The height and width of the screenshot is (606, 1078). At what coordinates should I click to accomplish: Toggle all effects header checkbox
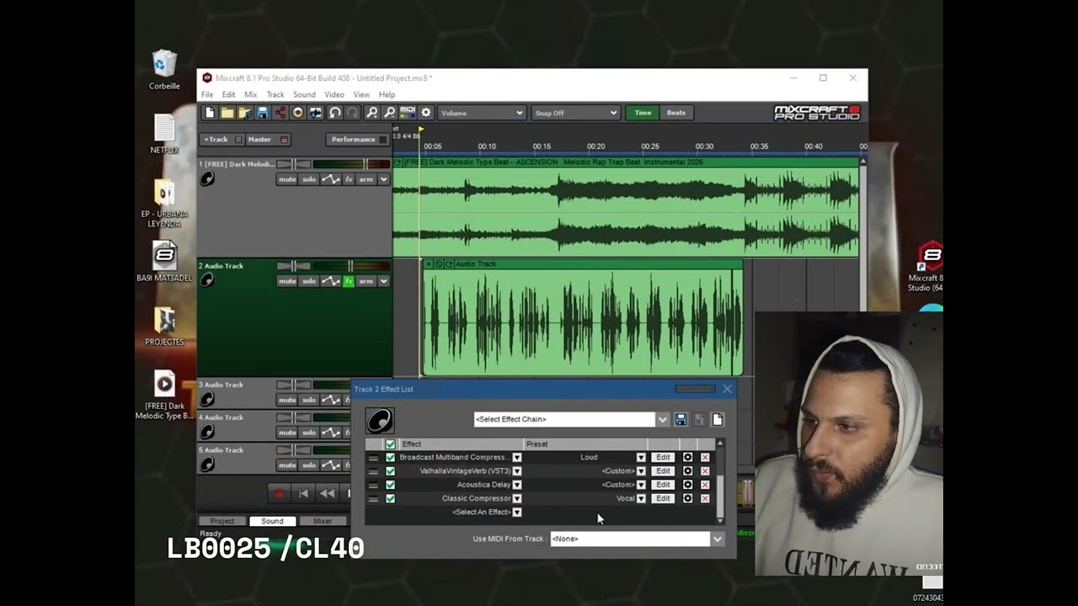(390, 444)
